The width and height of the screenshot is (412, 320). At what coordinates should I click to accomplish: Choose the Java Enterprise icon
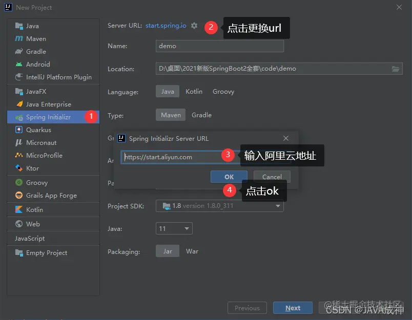pos(19,104)
